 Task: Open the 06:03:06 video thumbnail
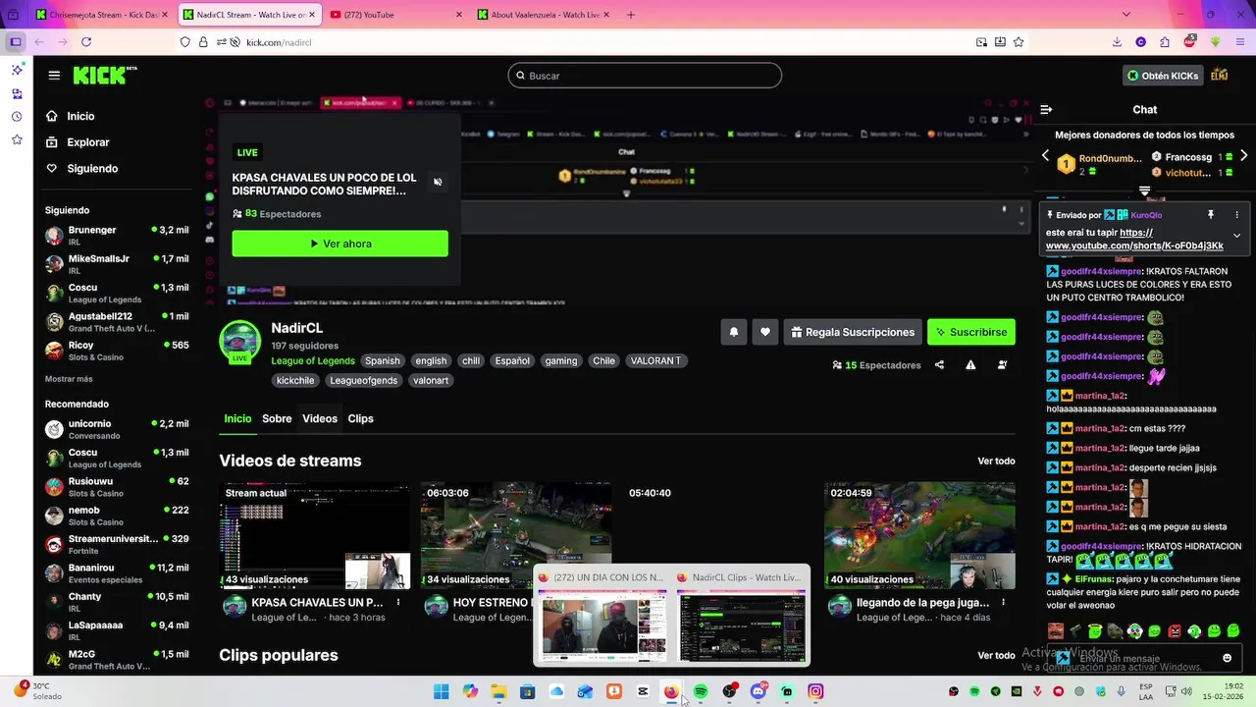coord(516,535)
